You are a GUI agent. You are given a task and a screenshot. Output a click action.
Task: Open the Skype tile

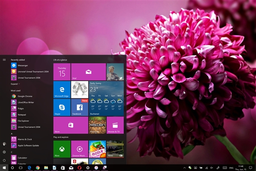[62, 107]
